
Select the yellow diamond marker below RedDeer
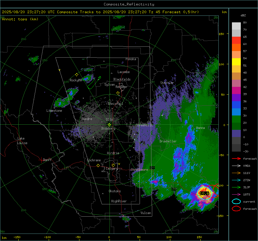coord(118,93)
